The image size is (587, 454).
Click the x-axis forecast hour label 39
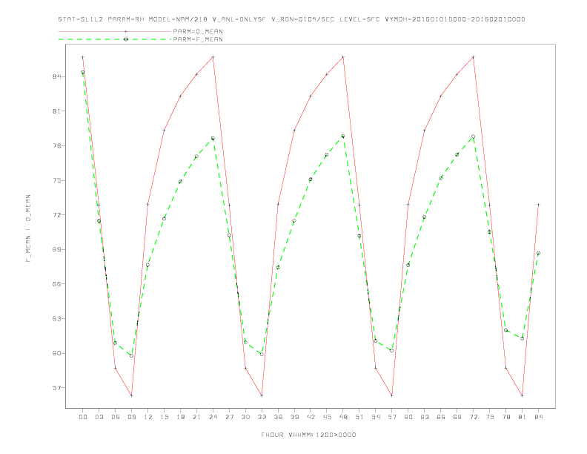tap(294, 417)
